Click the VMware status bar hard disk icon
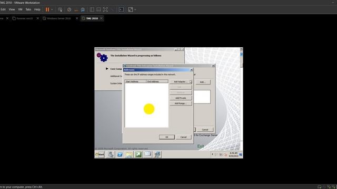337x189 pixels. (320, 187)
